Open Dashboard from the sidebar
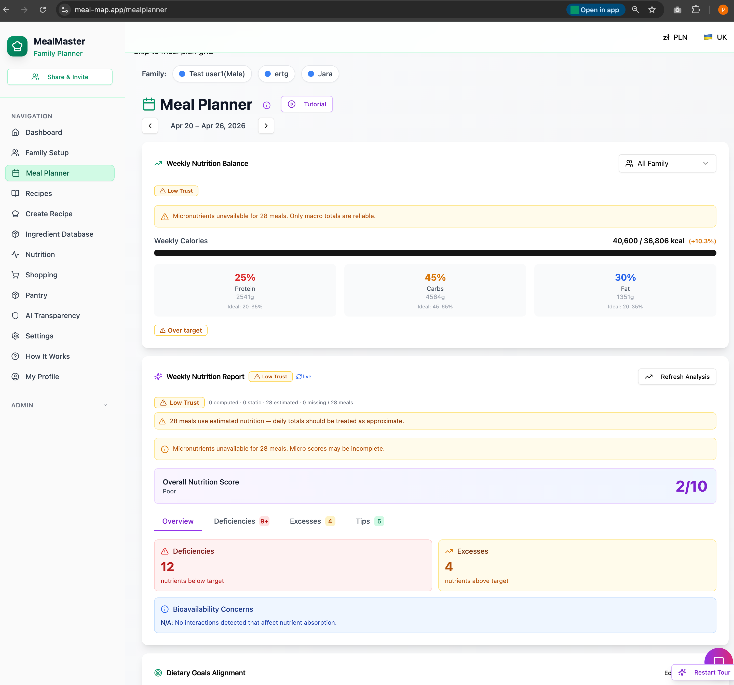The height and width of the screenshot is (685, 734). pyautogui.click(x=60, y=132)
